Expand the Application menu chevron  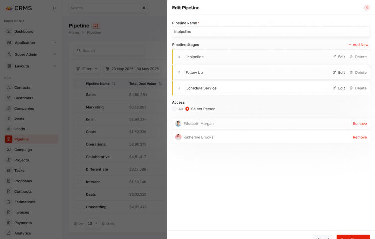click(54, 43)
